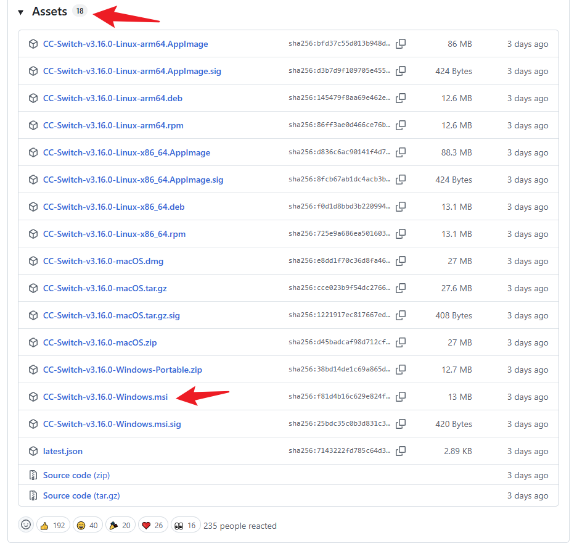Viewport: 577px width, 551px height.
Task: Download CC-Switch-v3.16.0-Linux-x86_64.deb
Action: [x=113, y=207]
